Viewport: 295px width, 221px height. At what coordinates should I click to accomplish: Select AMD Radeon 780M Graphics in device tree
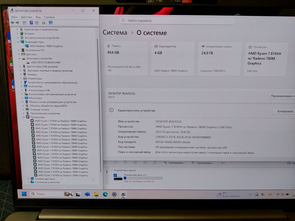(46, 46)
